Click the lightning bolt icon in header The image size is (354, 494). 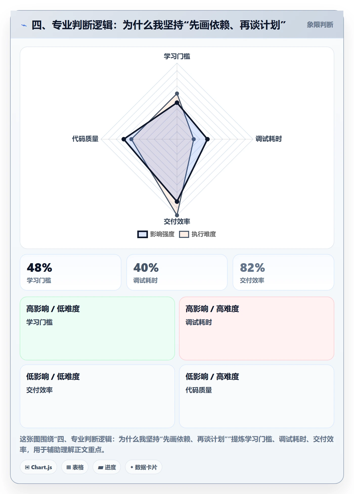(x=24, y=25)
